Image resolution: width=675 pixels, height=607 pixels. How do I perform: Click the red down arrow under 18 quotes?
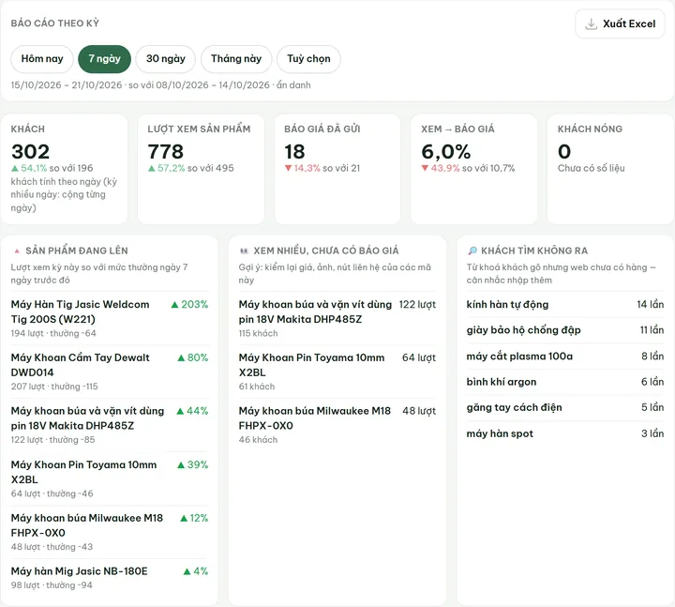coord(288,169)
